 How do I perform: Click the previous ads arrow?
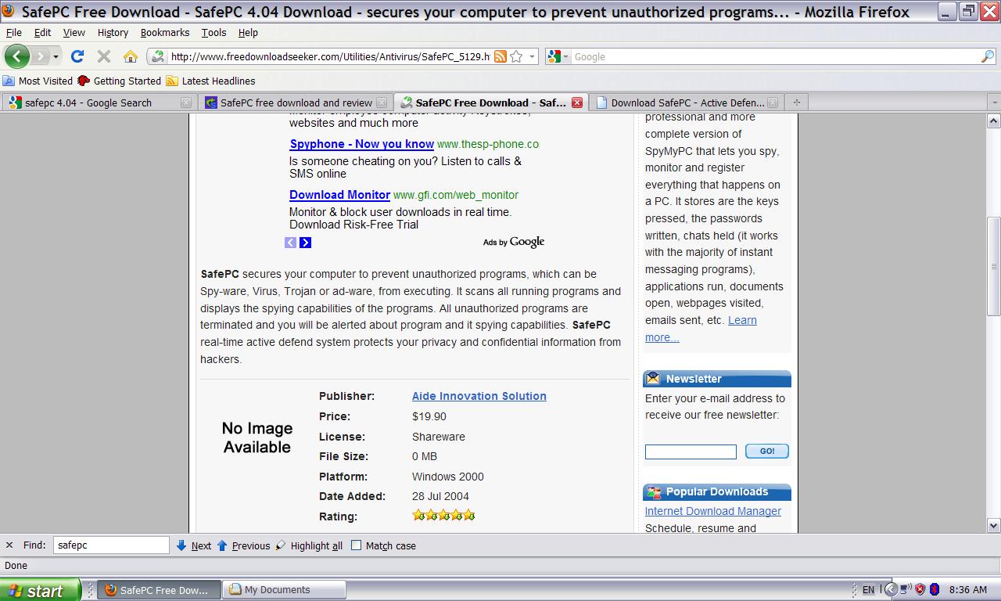[x=290, y=243]
